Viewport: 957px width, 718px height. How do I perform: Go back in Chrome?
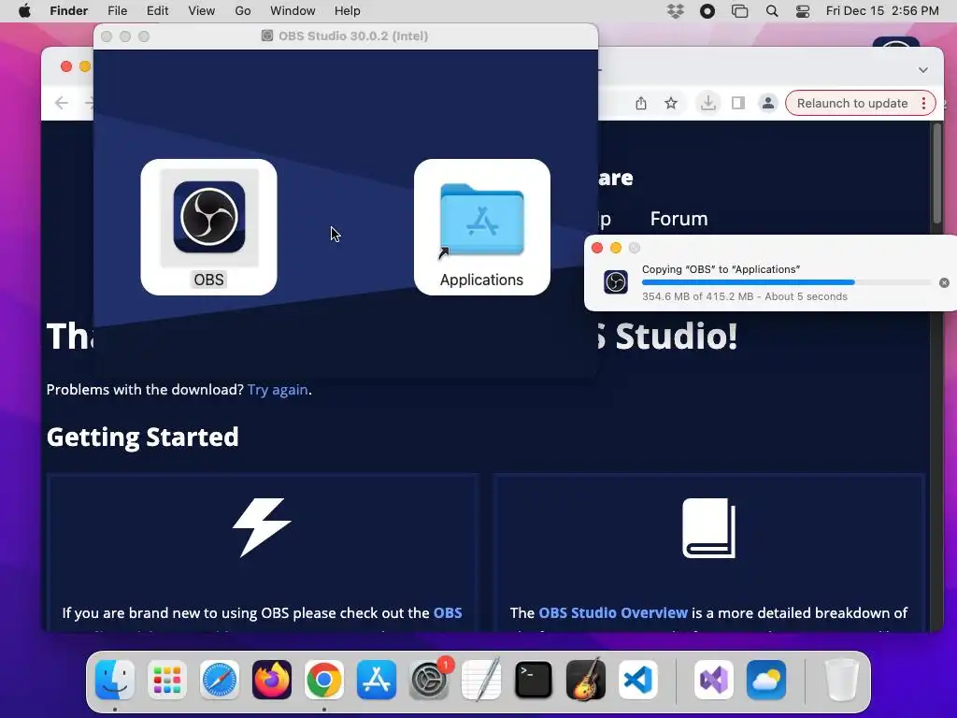(61, 103)
